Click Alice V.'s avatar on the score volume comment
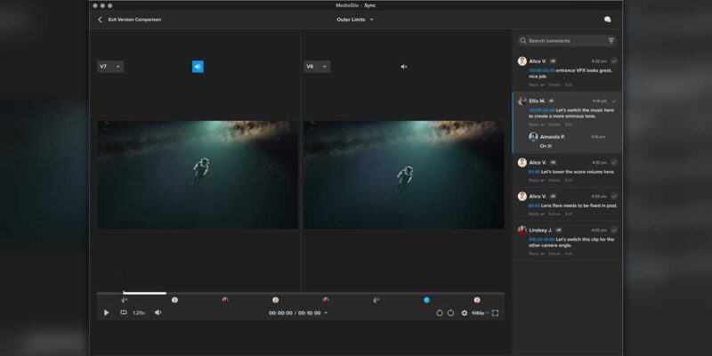 [522, 162]
